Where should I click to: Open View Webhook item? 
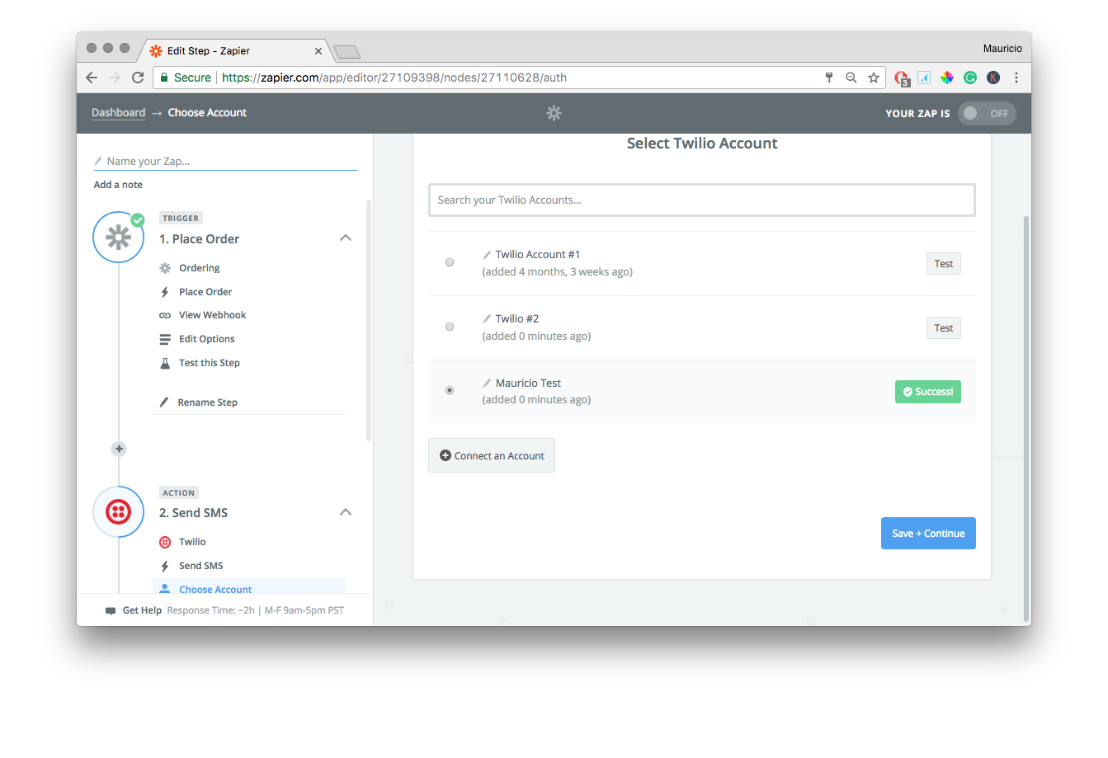212,315
